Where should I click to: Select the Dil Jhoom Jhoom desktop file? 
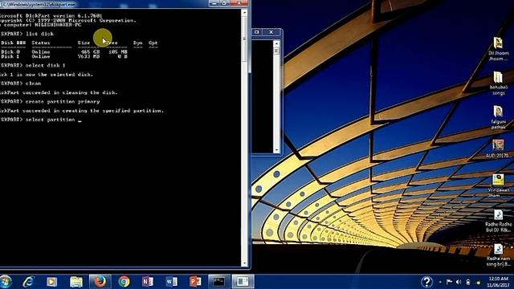(498, 49)
